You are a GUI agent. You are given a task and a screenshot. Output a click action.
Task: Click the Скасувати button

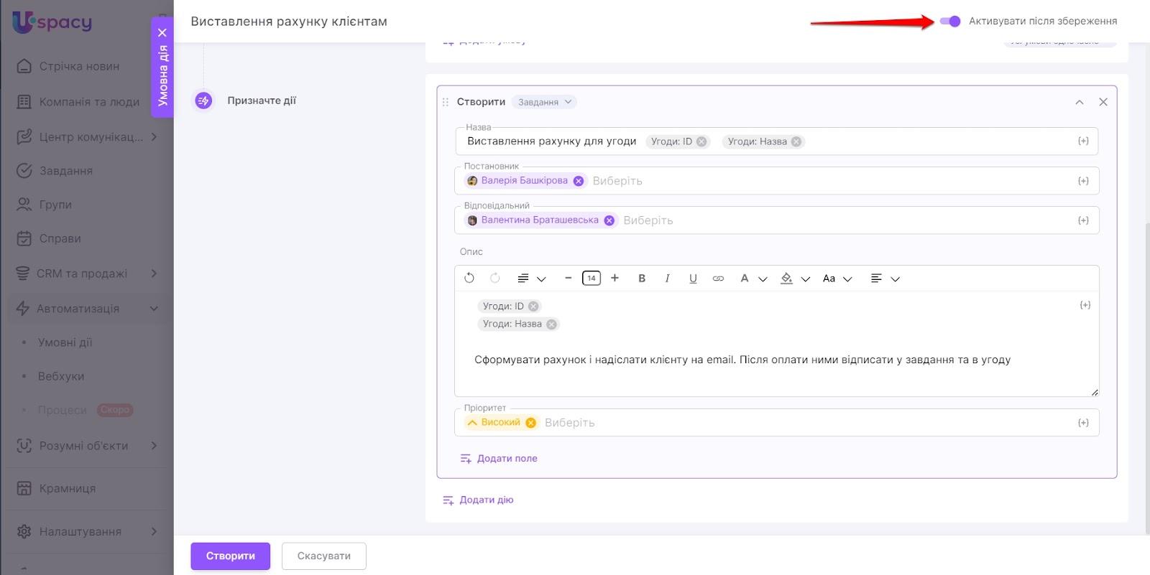click(x=323, y=556)
